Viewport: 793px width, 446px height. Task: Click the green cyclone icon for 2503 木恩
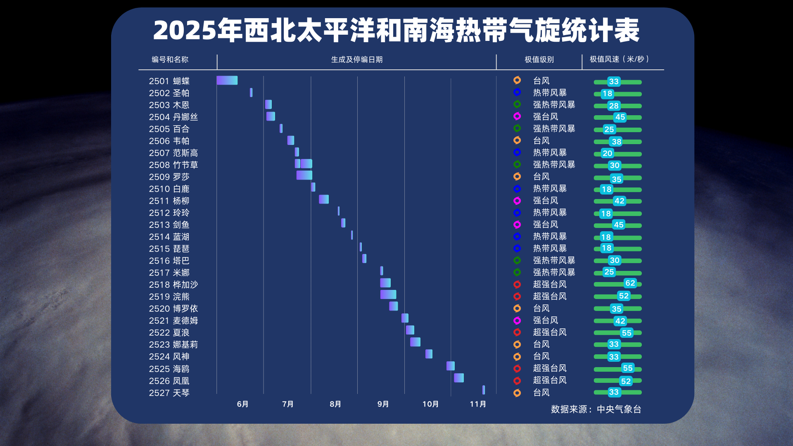[x=517, y=104]
